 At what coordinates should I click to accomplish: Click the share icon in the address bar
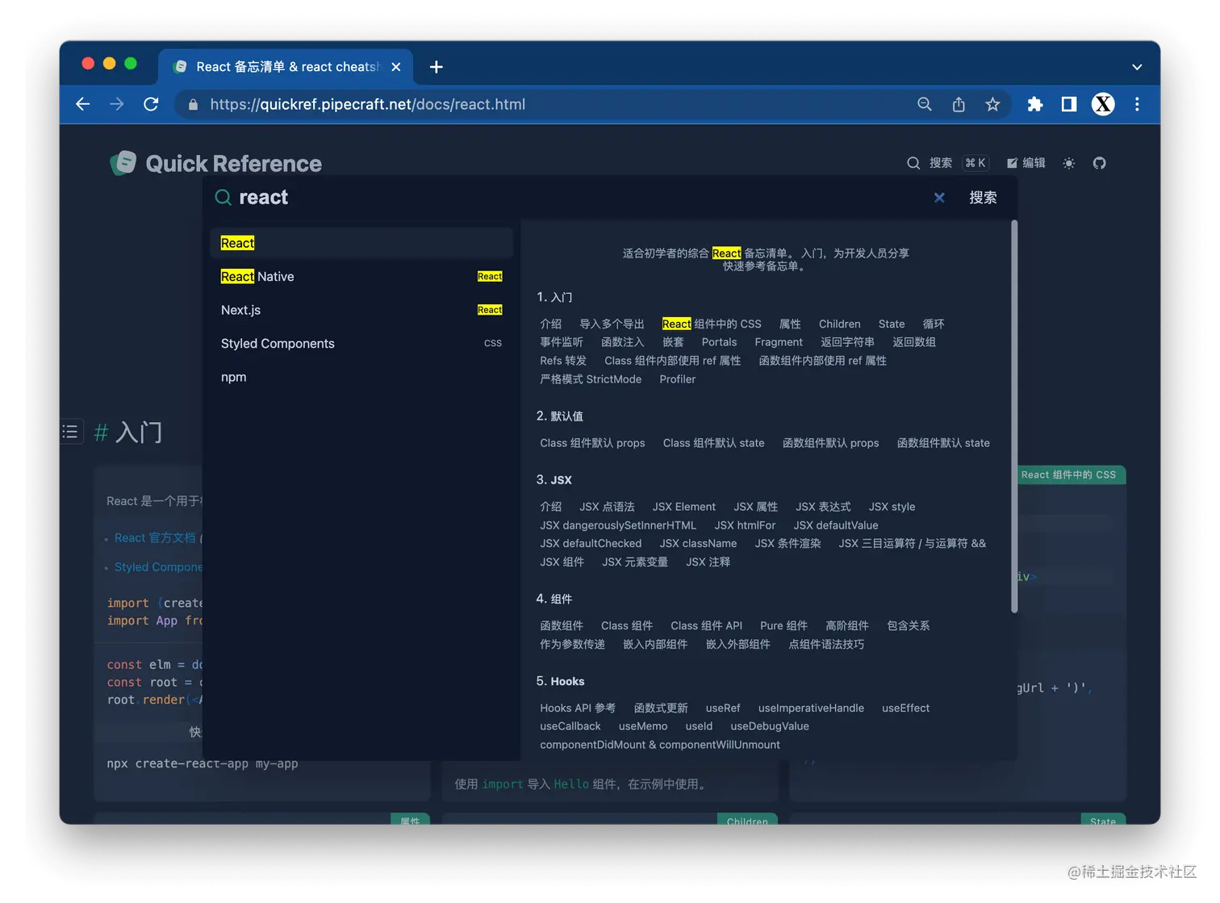(x=959, y=104)
